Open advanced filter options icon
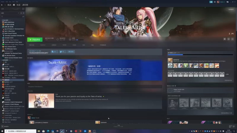Screen dimensions: 237x133 pyautogui.click(x=23, y=17)
